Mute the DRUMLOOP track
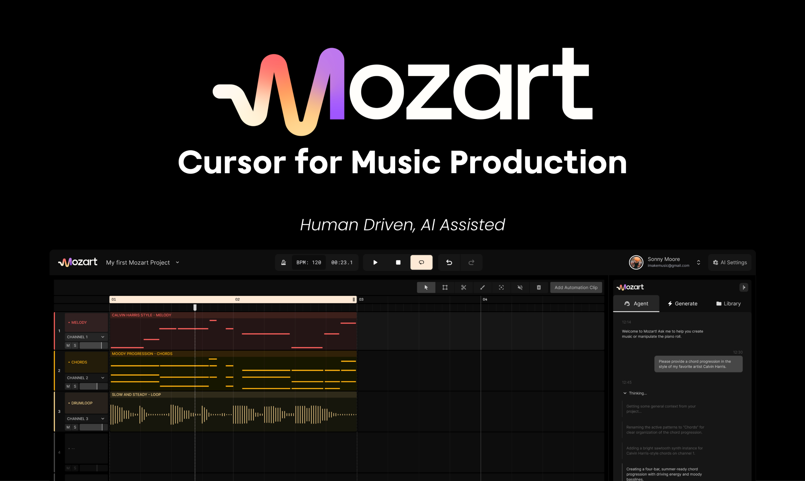The image size is (805, 481). pos(68,427)
